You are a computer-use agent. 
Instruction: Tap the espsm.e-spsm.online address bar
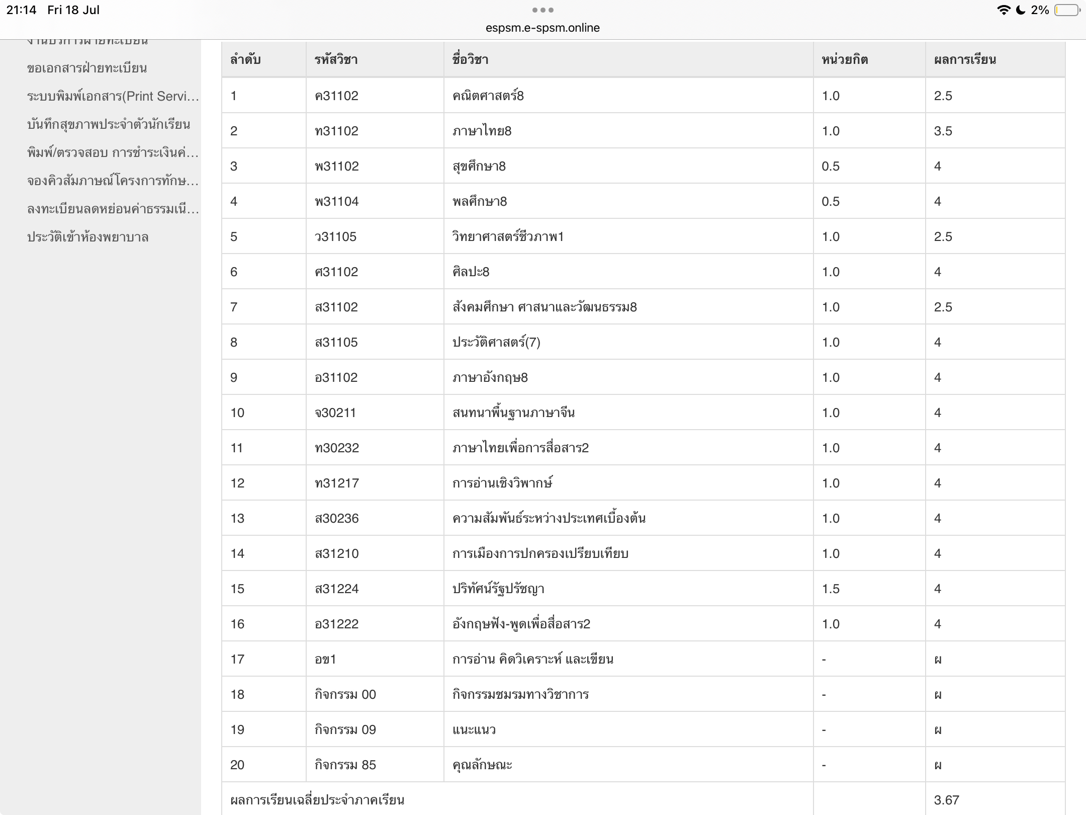click(542, 28)
